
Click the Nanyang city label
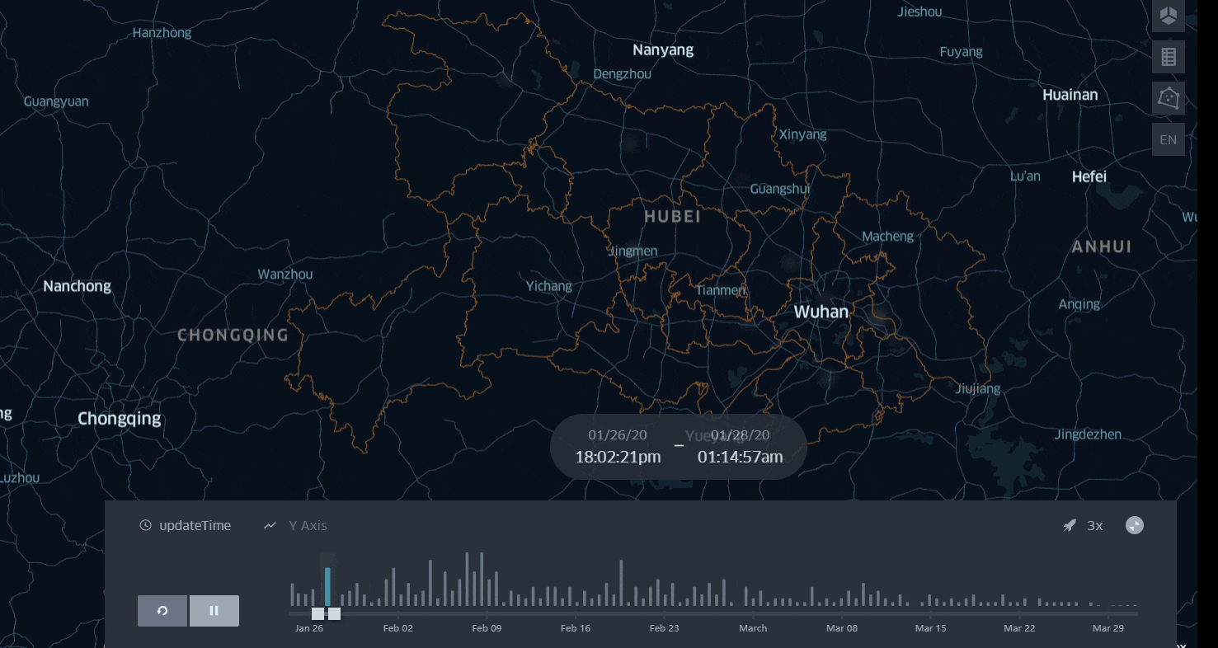tap(663, 50)
